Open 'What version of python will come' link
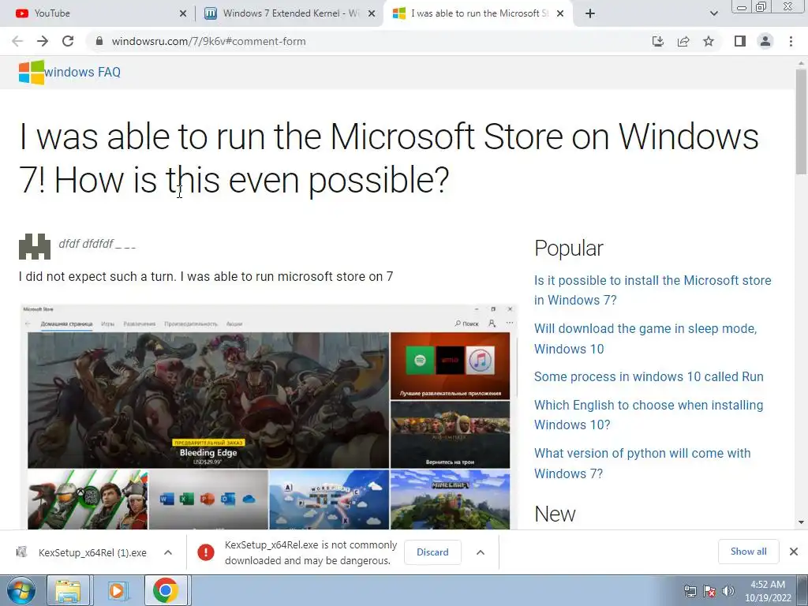Screen dimensions: 808x606 tap(642, 463)
